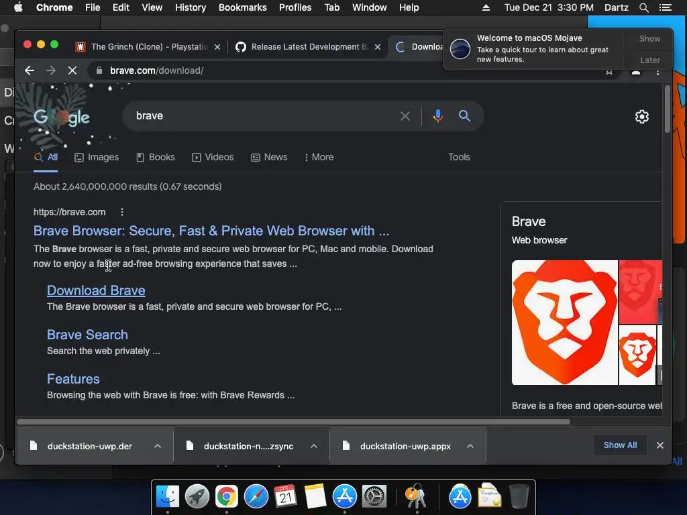Click the Dartz user menu
This screenshot has width=687, height=515.
coord(616,7)
